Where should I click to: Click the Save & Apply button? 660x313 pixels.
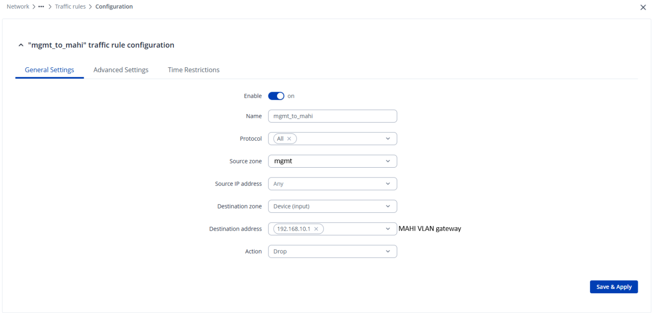click(614, 287)
